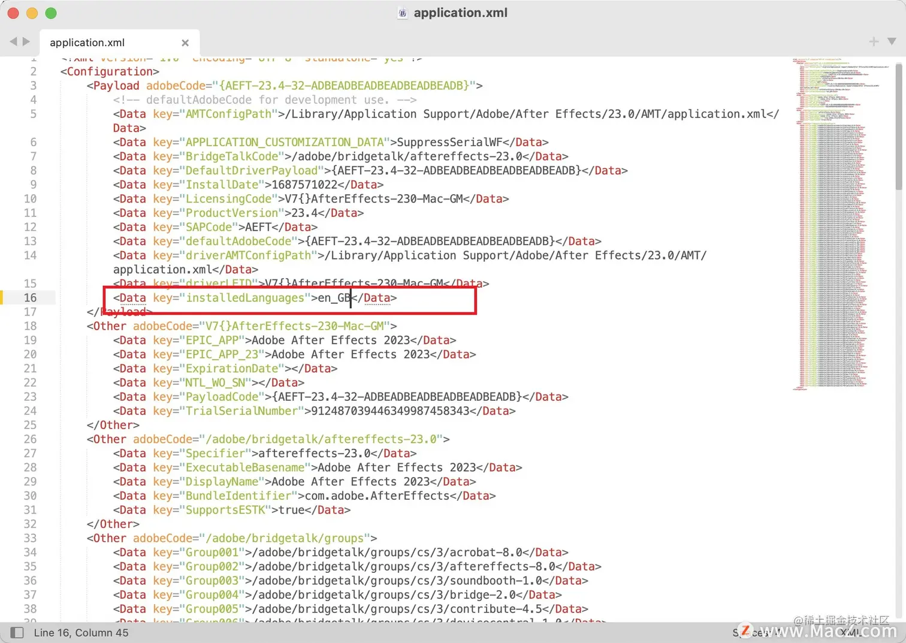Viewport: 906px width, 643px height.
Task: Click the Payload adobeCode line
Action: [285, 86]
